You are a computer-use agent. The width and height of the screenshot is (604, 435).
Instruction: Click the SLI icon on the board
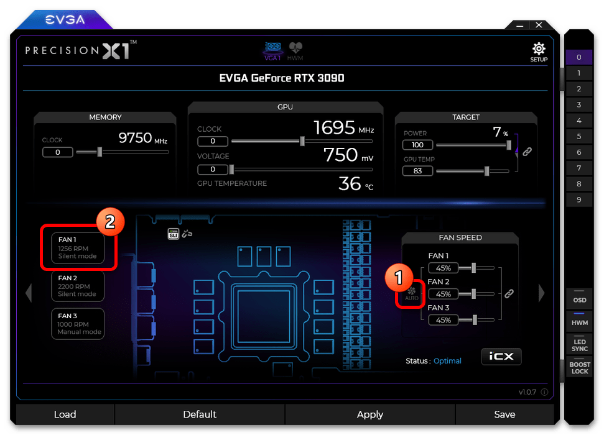coord(174,234)
